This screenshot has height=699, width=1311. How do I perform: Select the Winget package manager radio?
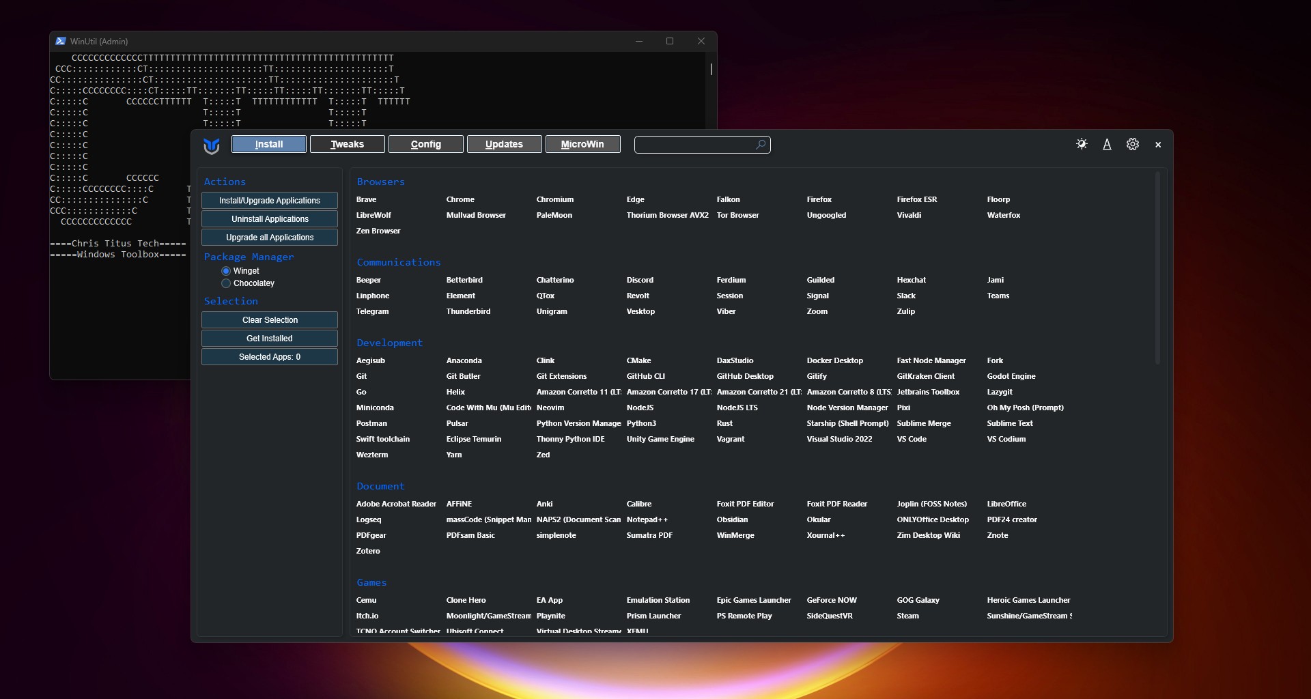click(x=226, y=271)
